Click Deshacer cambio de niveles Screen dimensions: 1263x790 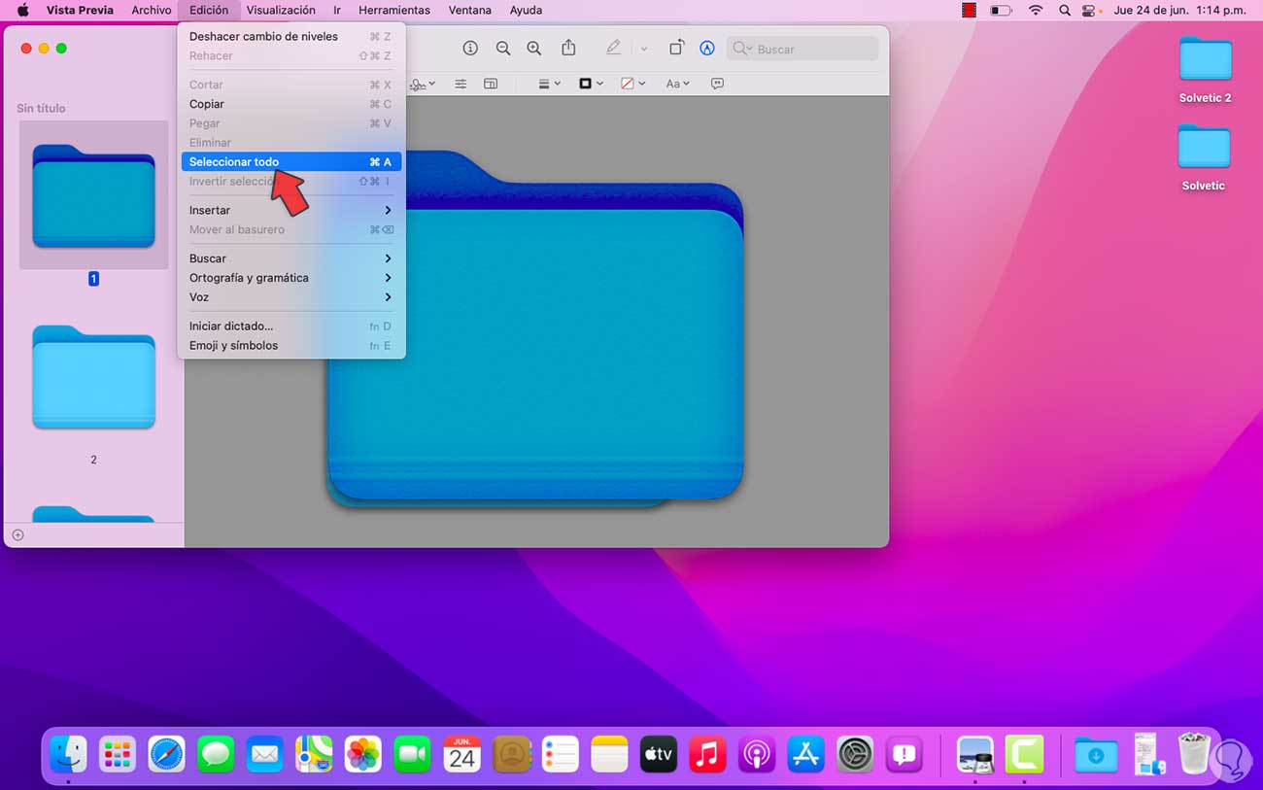(263, 36)
